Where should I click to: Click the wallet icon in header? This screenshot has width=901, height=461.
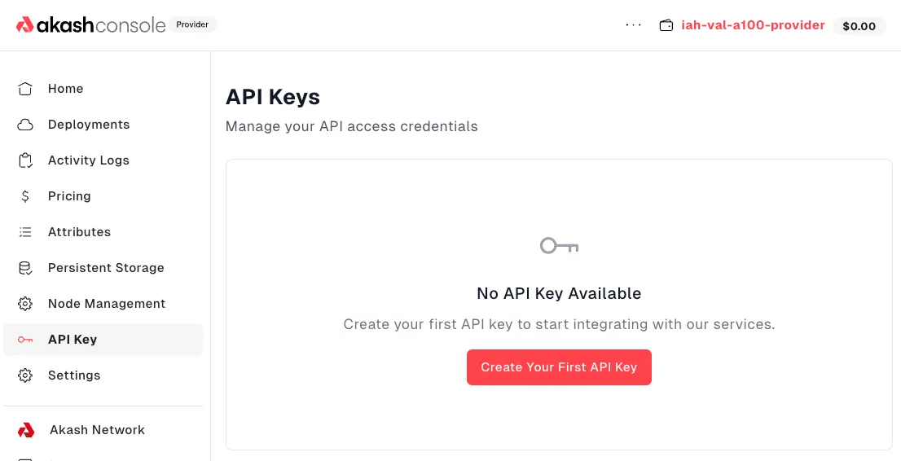[x=666, y=25]
